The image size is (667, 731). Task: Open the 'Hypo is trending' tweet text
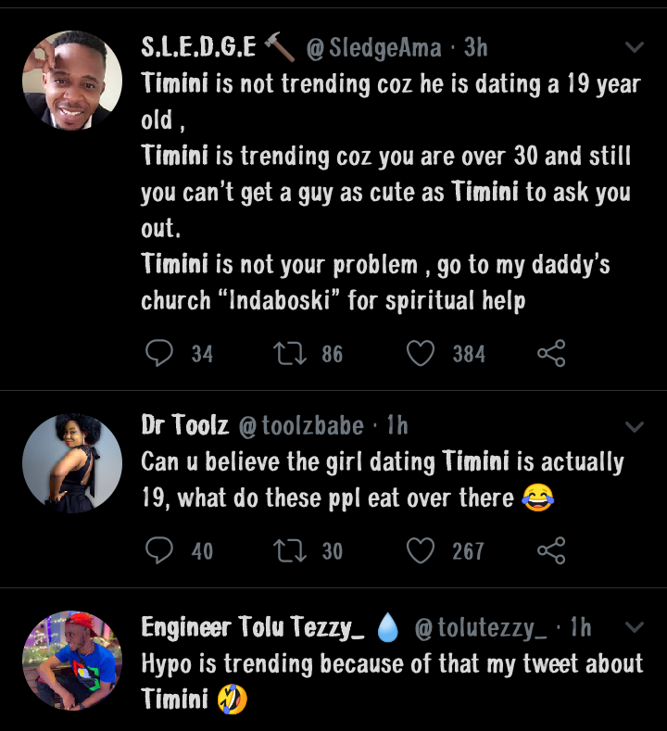(391, 663)
